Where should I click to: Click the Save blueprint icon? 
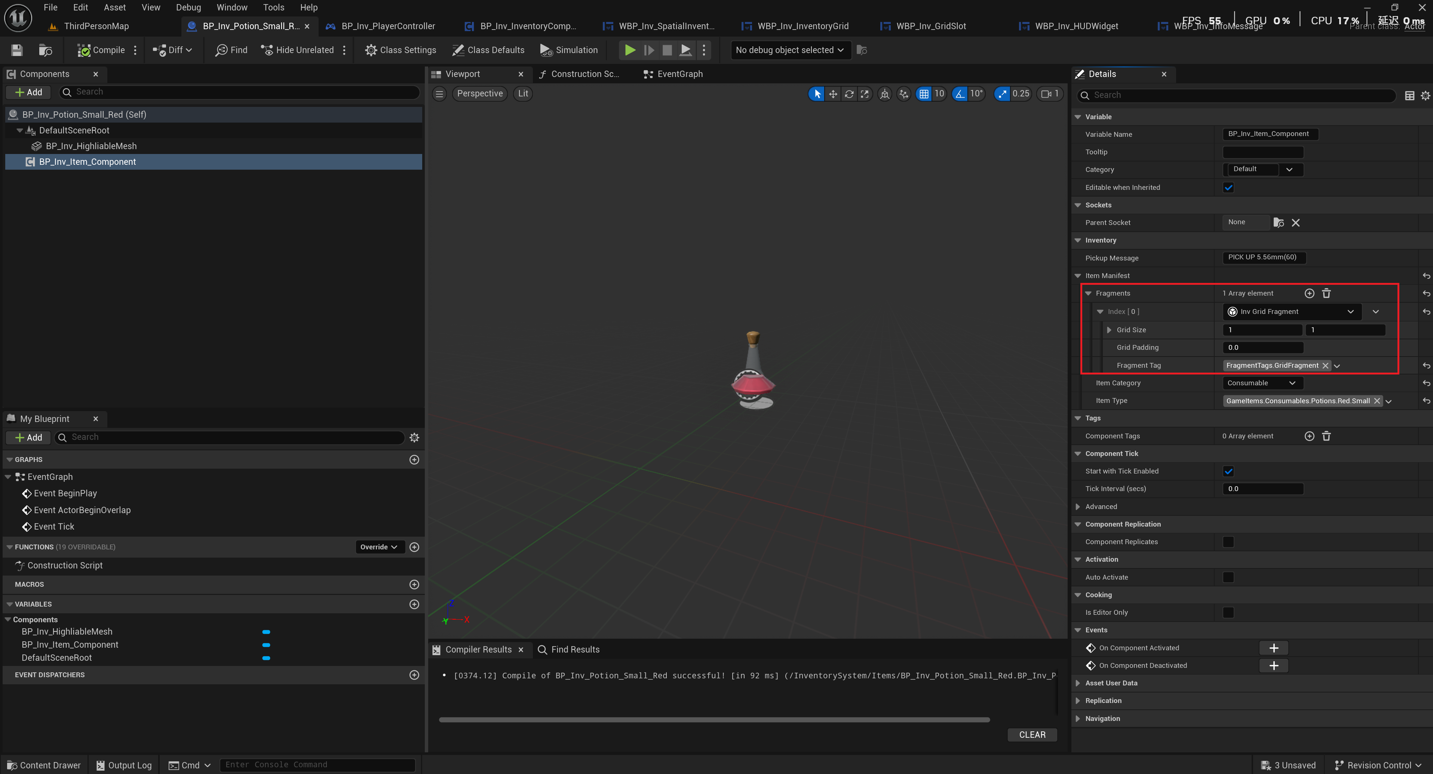pyautogui.click(x=17, y=50)
